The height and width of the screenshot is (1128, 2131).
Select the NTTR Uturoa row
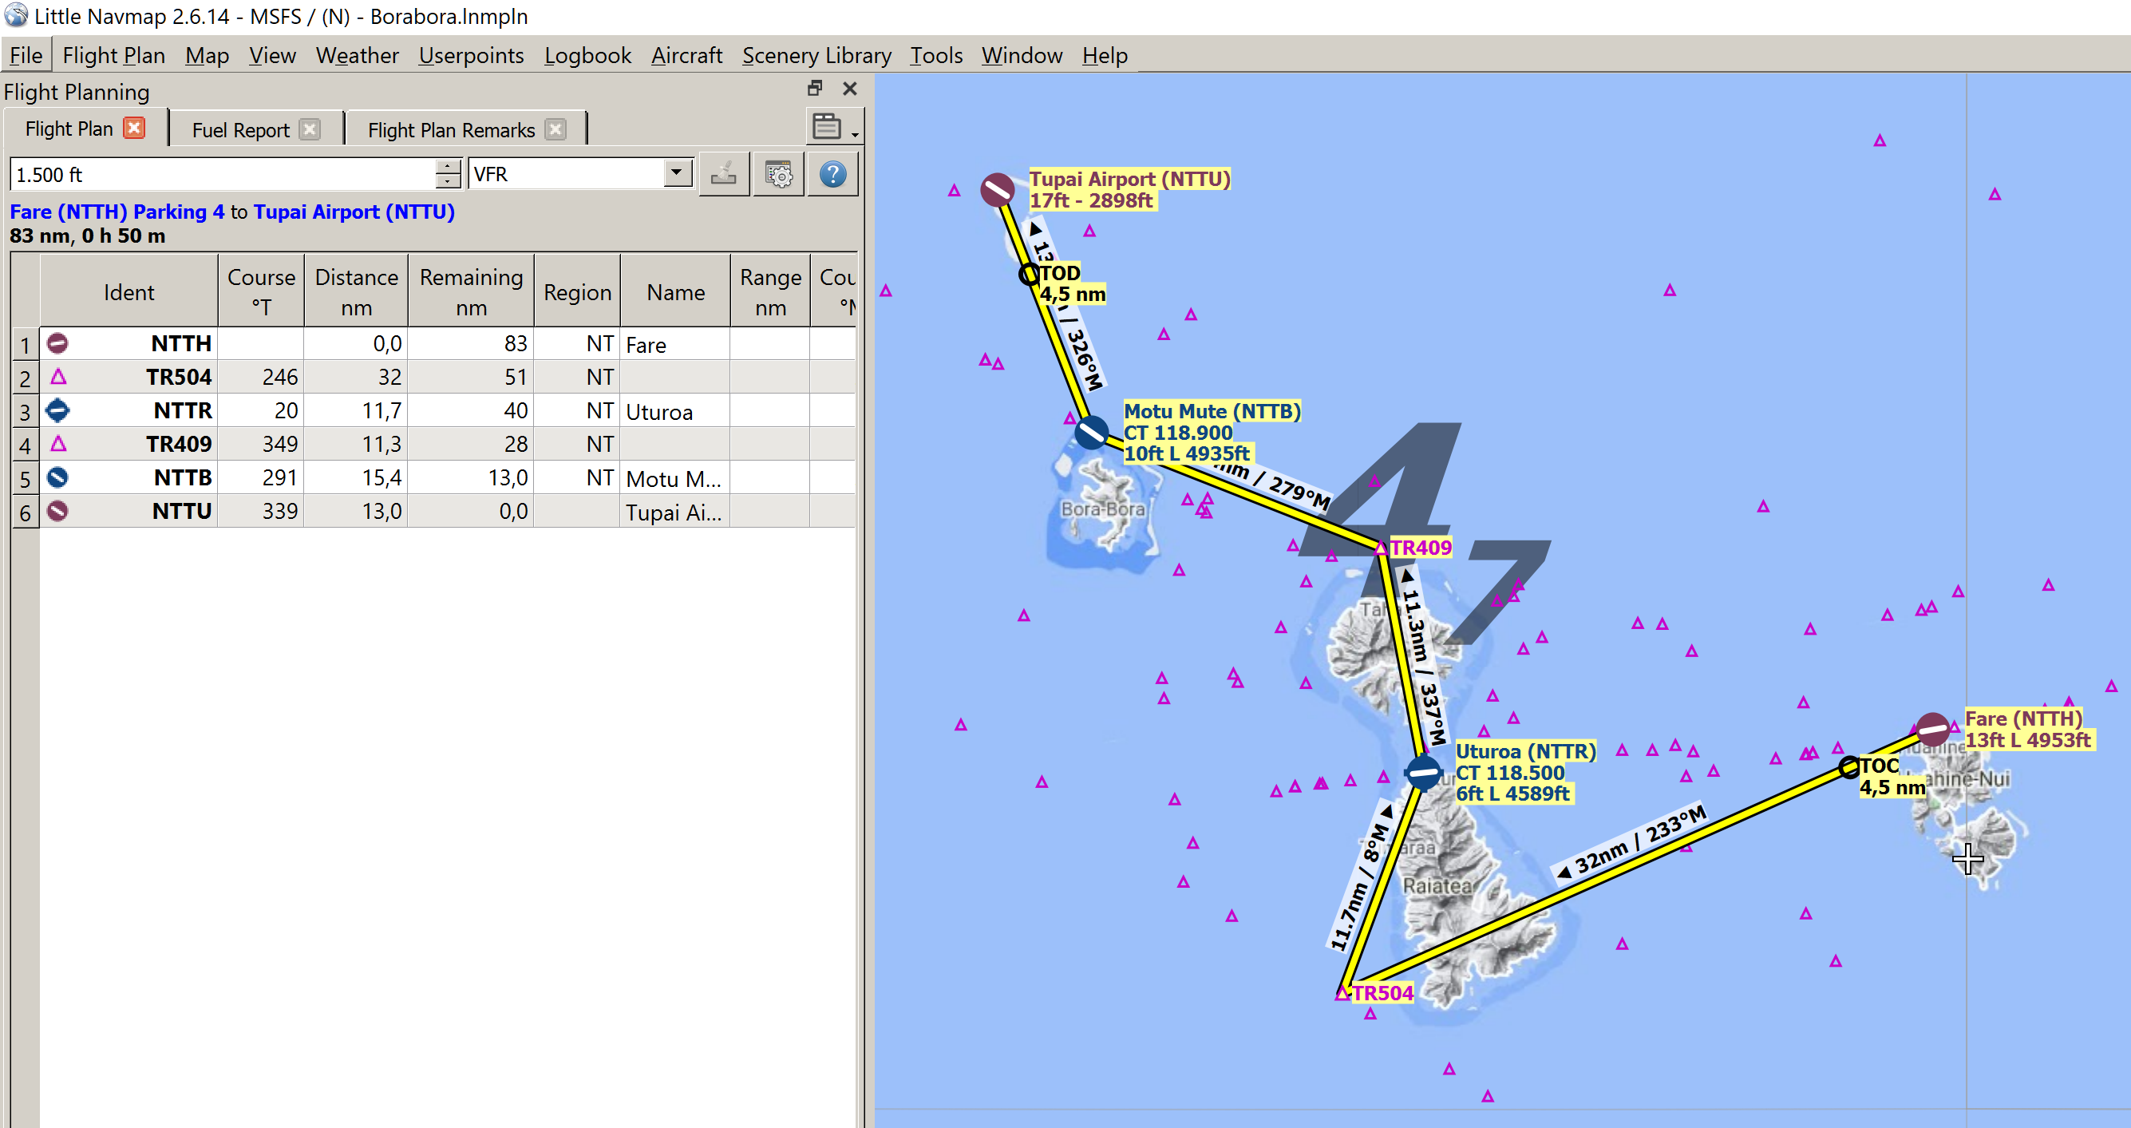[x=448, y=410]
